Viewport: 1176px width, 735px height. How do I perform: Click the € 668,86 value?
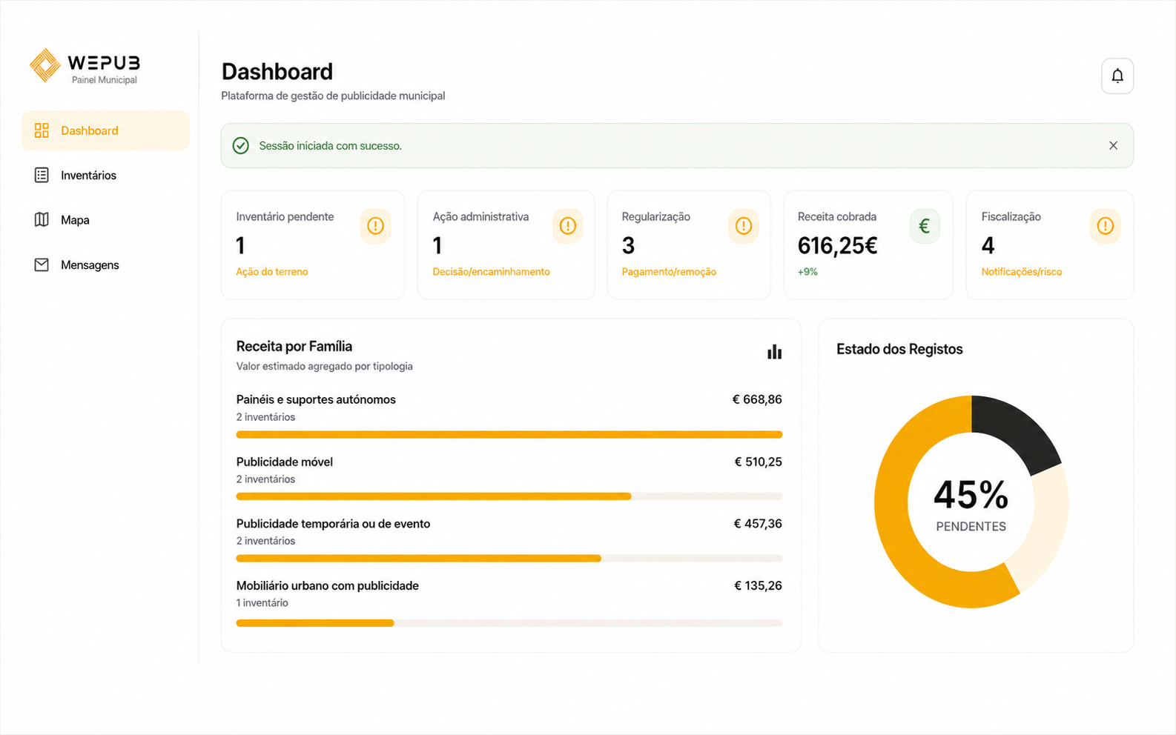click(757, 399)
